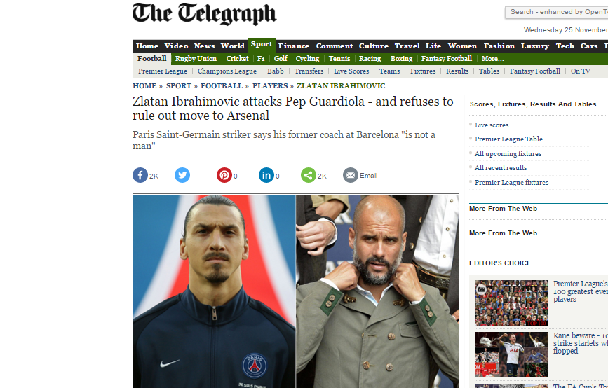The width and height of the screenshot is (608, 388).
Task: Switch to Rugby Union section
Action: pyautogui.click(x=196, y=58)
